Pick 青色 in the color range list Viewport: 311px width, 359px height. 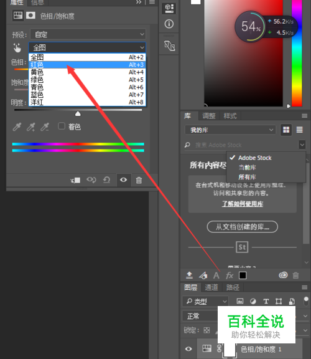click(x=87, y=87)
